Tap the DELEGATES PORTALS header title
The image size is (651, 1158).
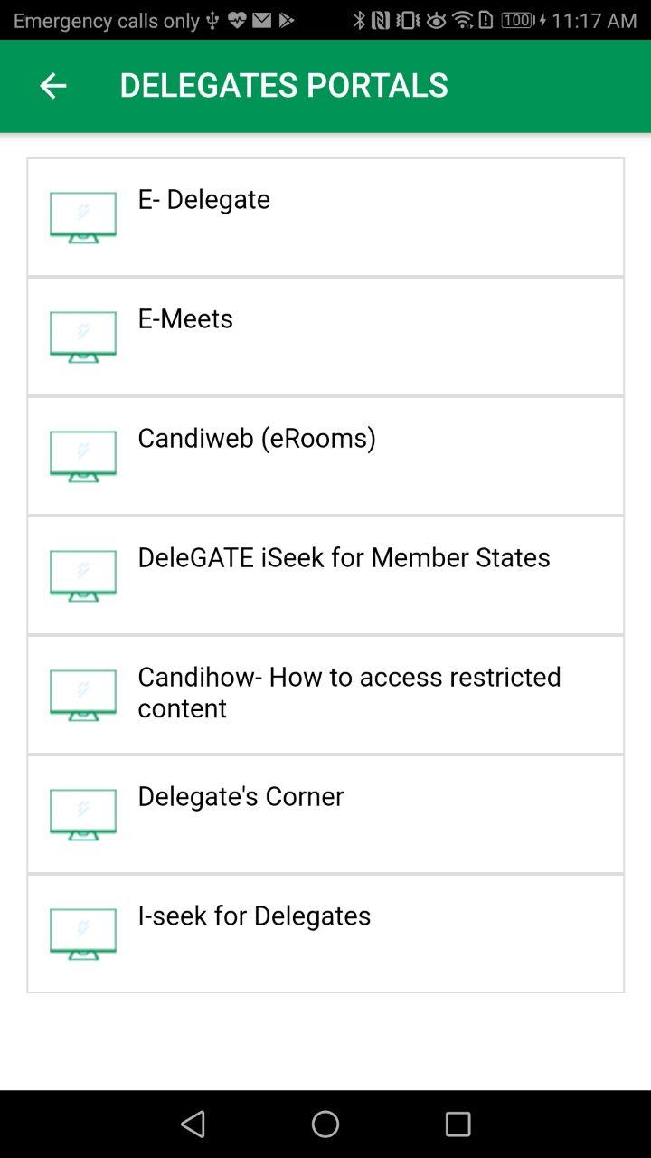click(x=284, y=85)
